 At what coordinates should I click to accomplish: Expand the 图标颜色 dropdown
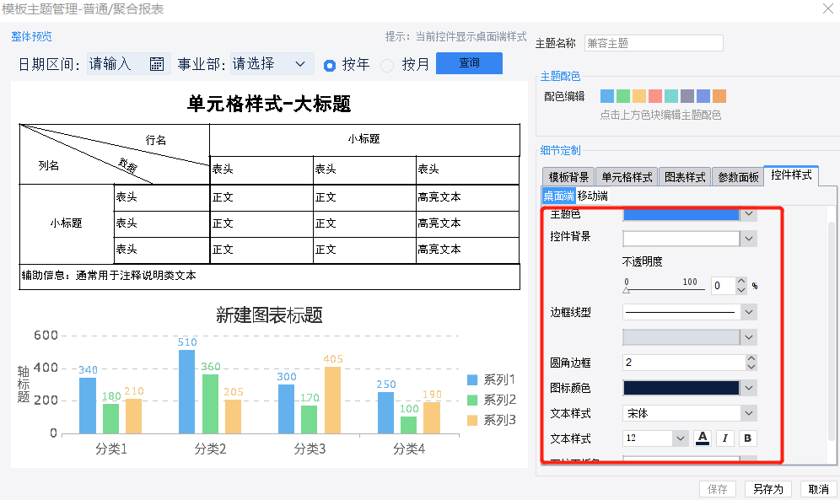748,388
